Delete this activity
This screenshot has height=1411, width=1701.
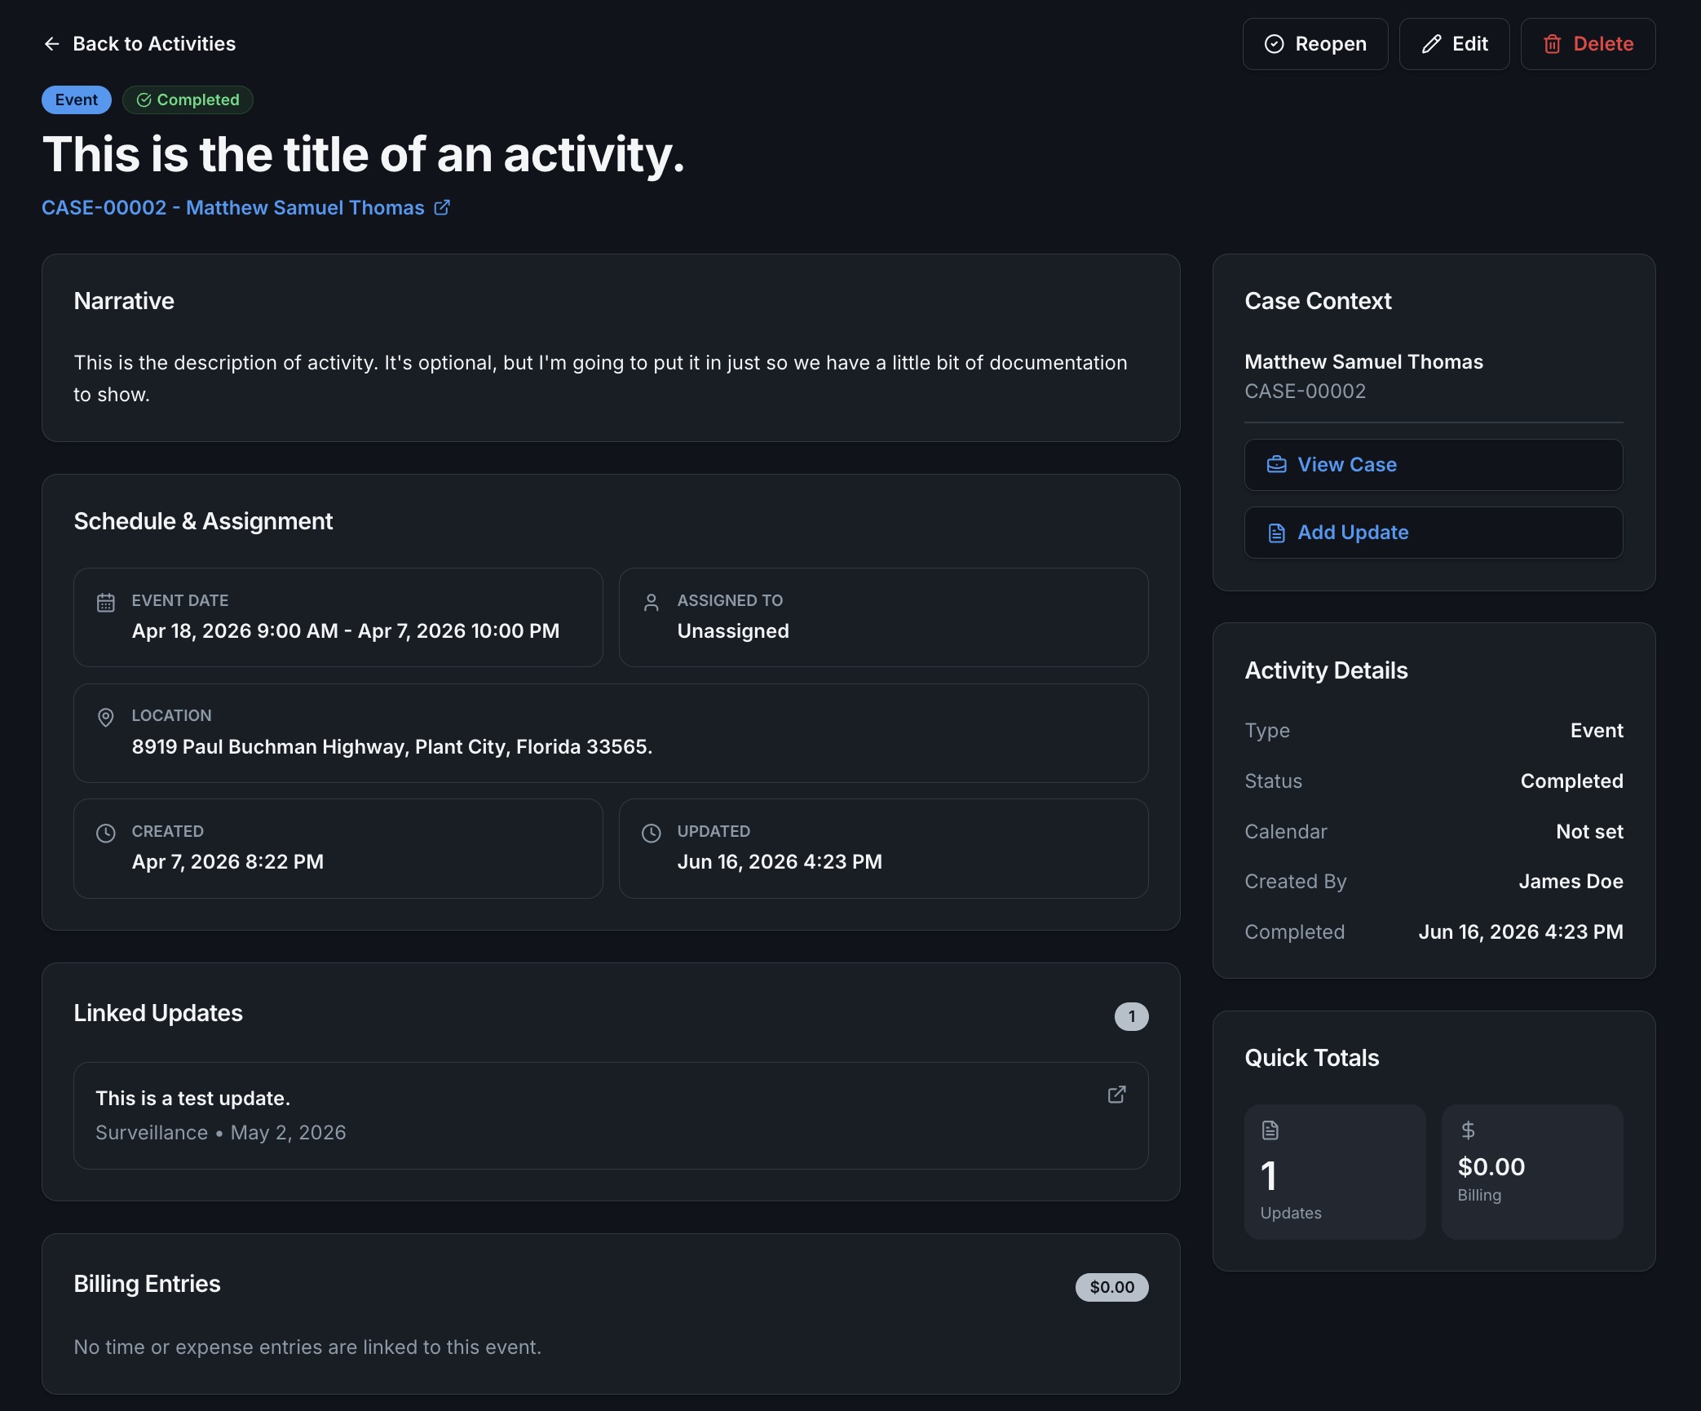[x=1588, y=44]
